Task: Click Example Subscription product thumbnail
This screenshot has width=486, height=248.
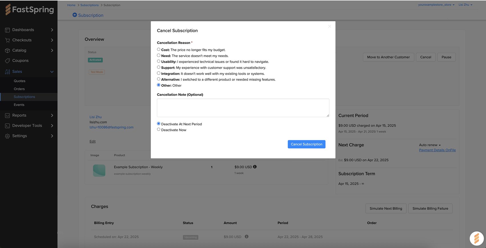Action: point(99,170)
